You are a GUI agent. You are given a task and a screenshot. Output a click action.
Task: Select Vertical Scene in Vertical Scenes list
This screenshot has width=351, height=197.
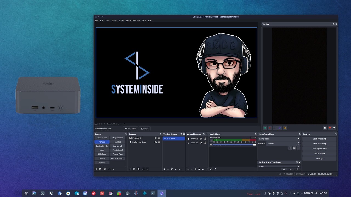174,138
